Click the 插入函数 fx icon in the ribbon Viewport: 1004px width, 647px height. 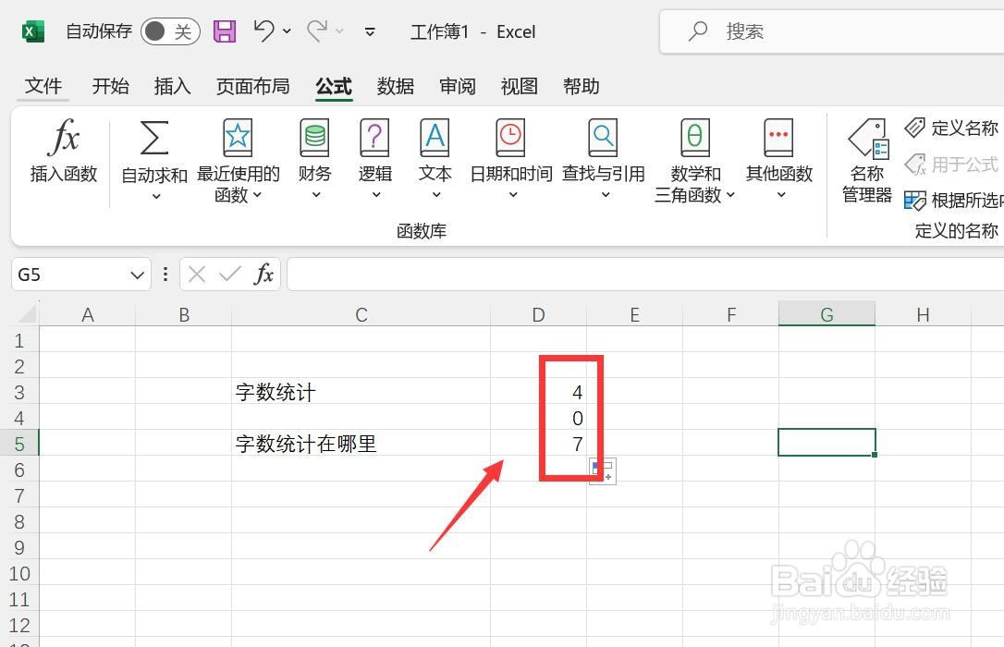coord(64,138)
